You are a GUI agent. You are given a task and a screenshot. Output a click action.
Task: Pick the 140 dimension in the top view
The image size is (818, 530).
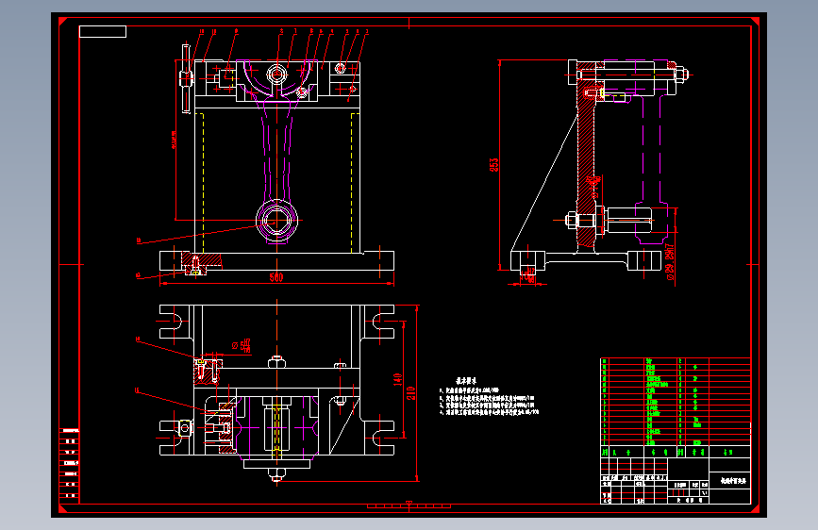point(397,379)
